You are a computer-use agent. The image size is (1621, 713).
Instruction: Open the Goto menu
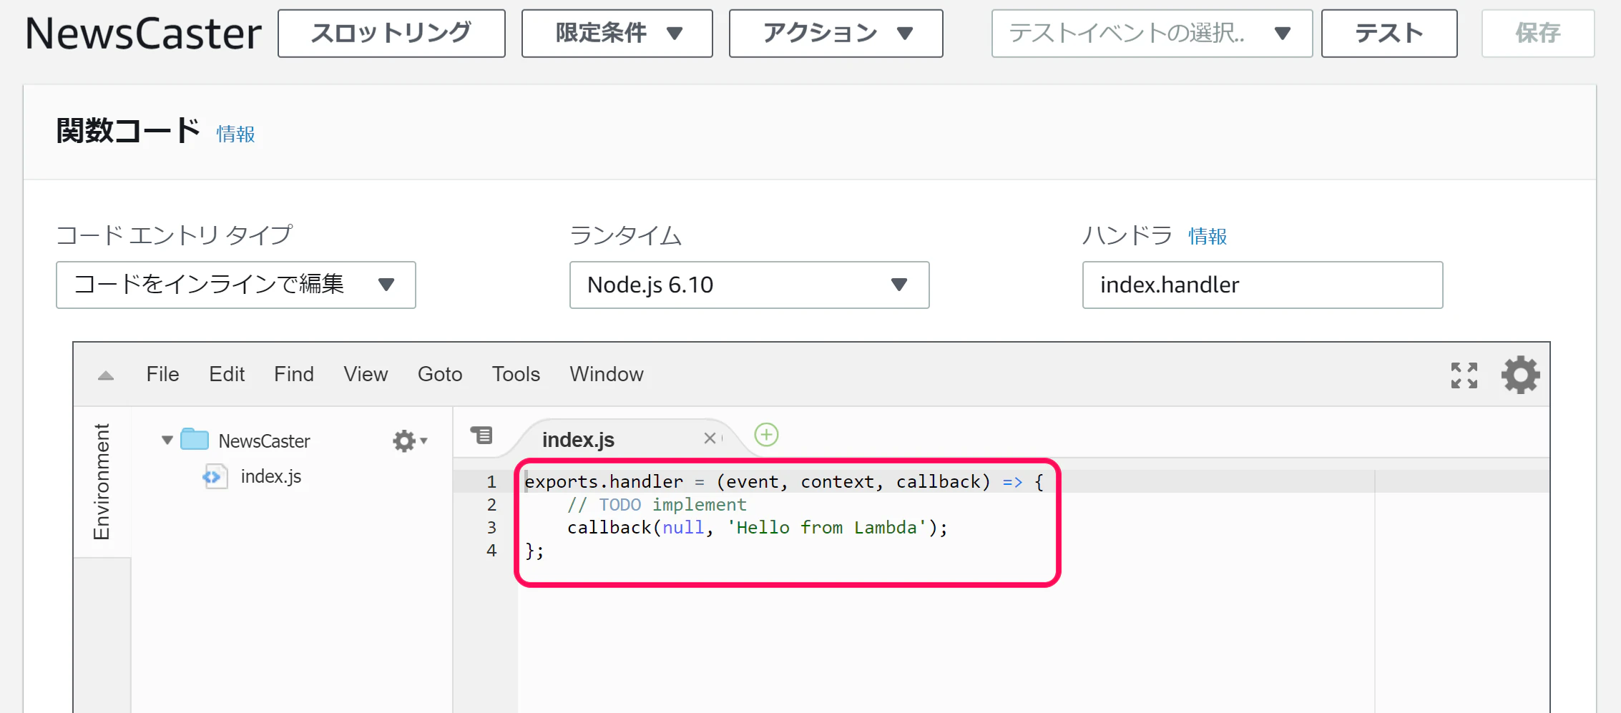click(x=440, y=374)
